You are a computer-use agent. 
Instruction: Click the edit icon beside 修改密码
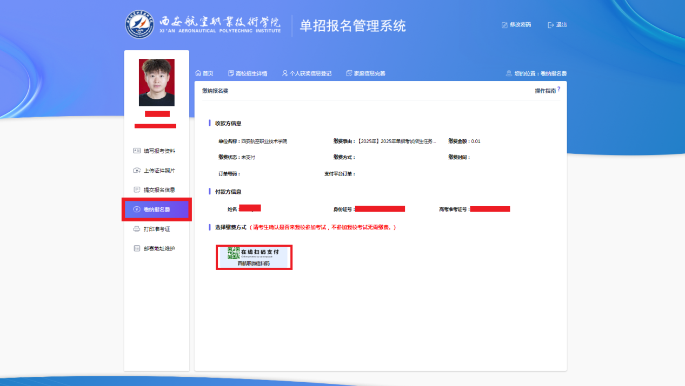point(504,25)
